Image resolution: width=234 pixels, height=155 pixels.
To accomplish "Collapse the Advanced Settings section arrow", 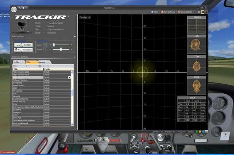I will tap(74, 57).
